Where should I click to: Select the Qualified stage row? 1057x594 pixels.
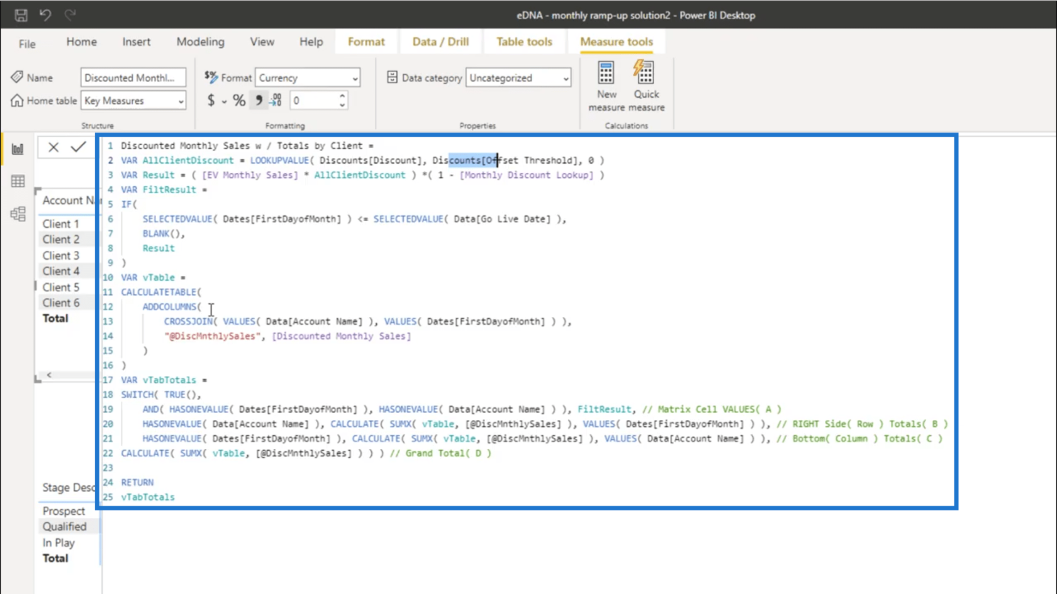pyautogui.click(x=64, y=527)
